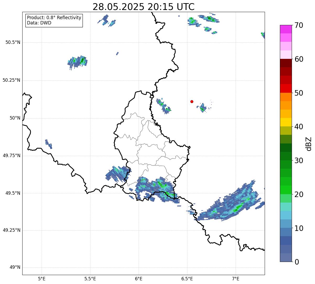Click the 6.5°E longitude label
The image size is (315, 284).
[187, 278]
